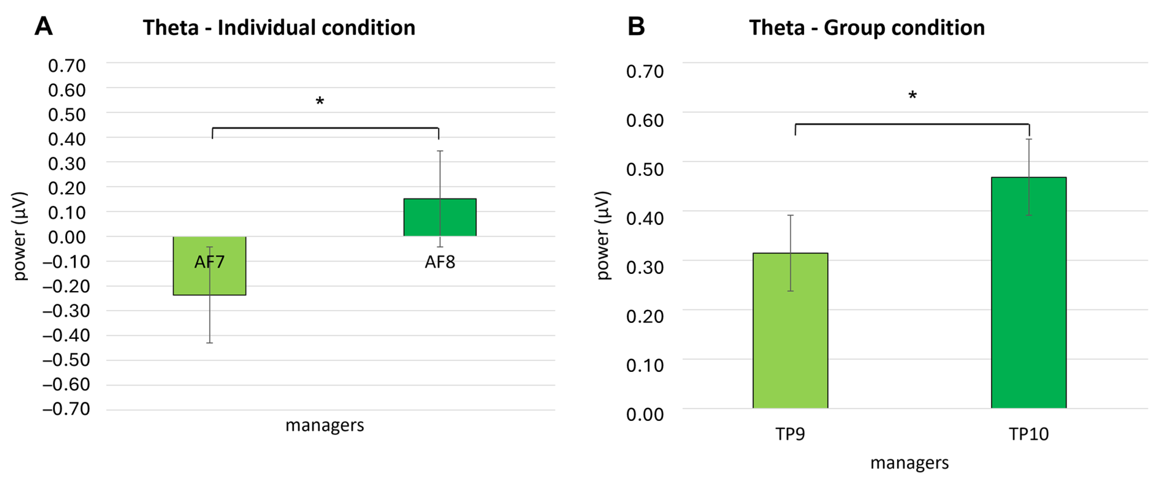1165x480 pixels.
Task: Click the 'Theta - Group condition' title
Action: [x=866, y=28]
